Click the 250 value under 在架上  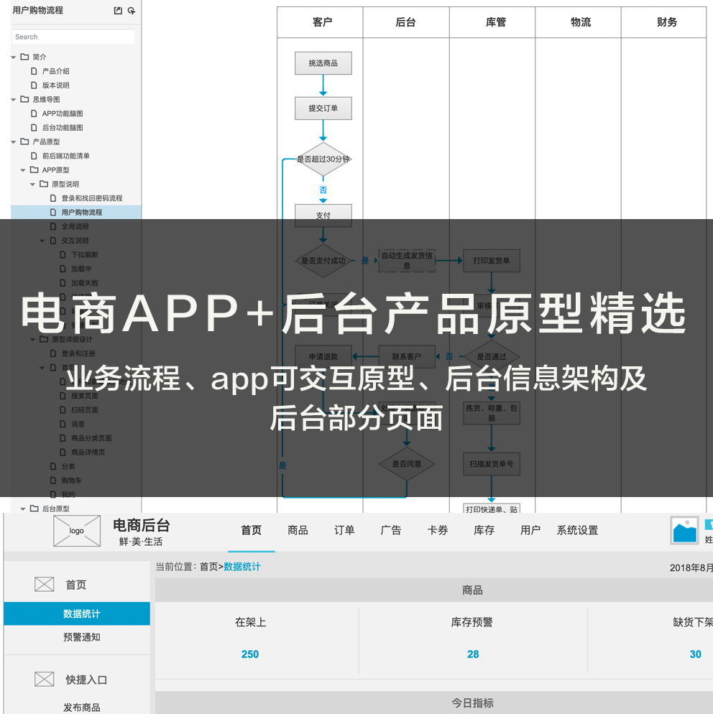click(249, 654)
